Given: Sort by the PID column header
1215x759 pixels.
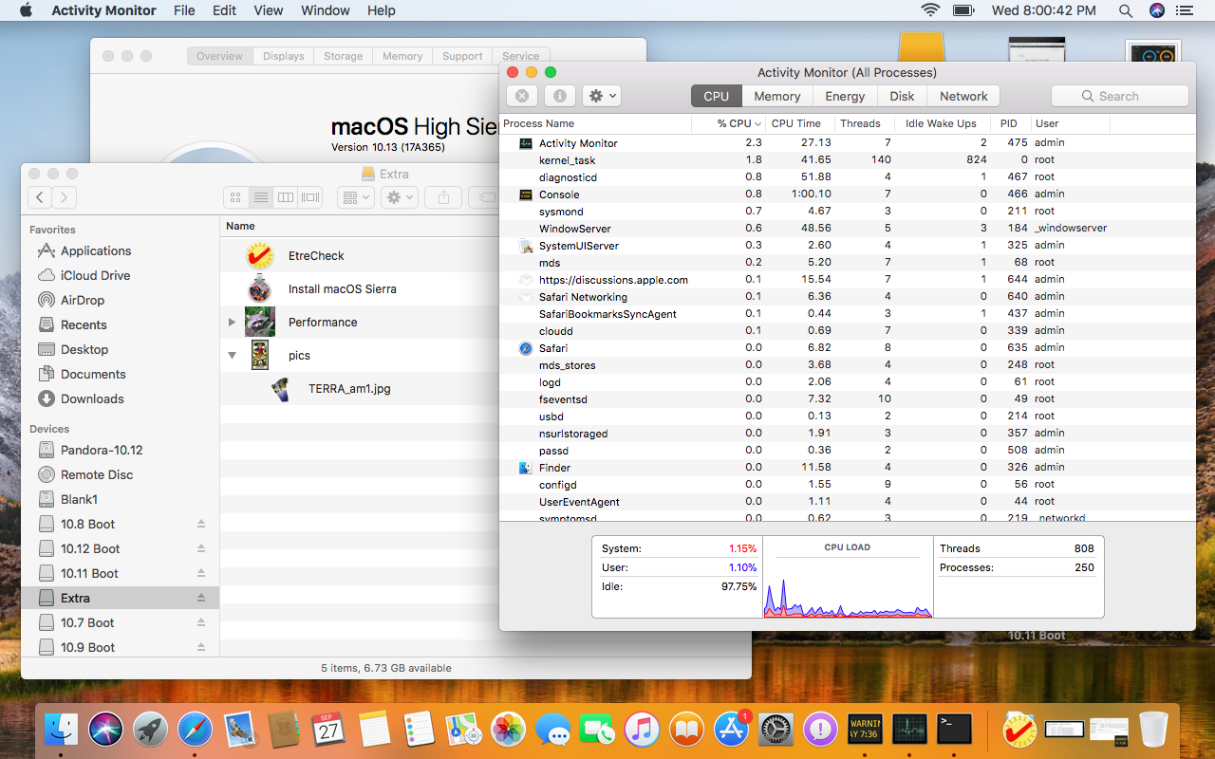Looking at the screenshot, I should [x=1009, y=123].
